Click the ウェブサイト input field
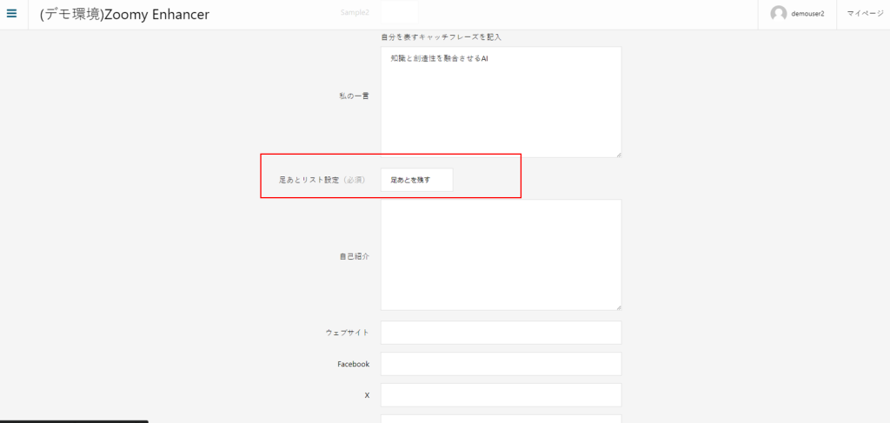 pos(501,333)
